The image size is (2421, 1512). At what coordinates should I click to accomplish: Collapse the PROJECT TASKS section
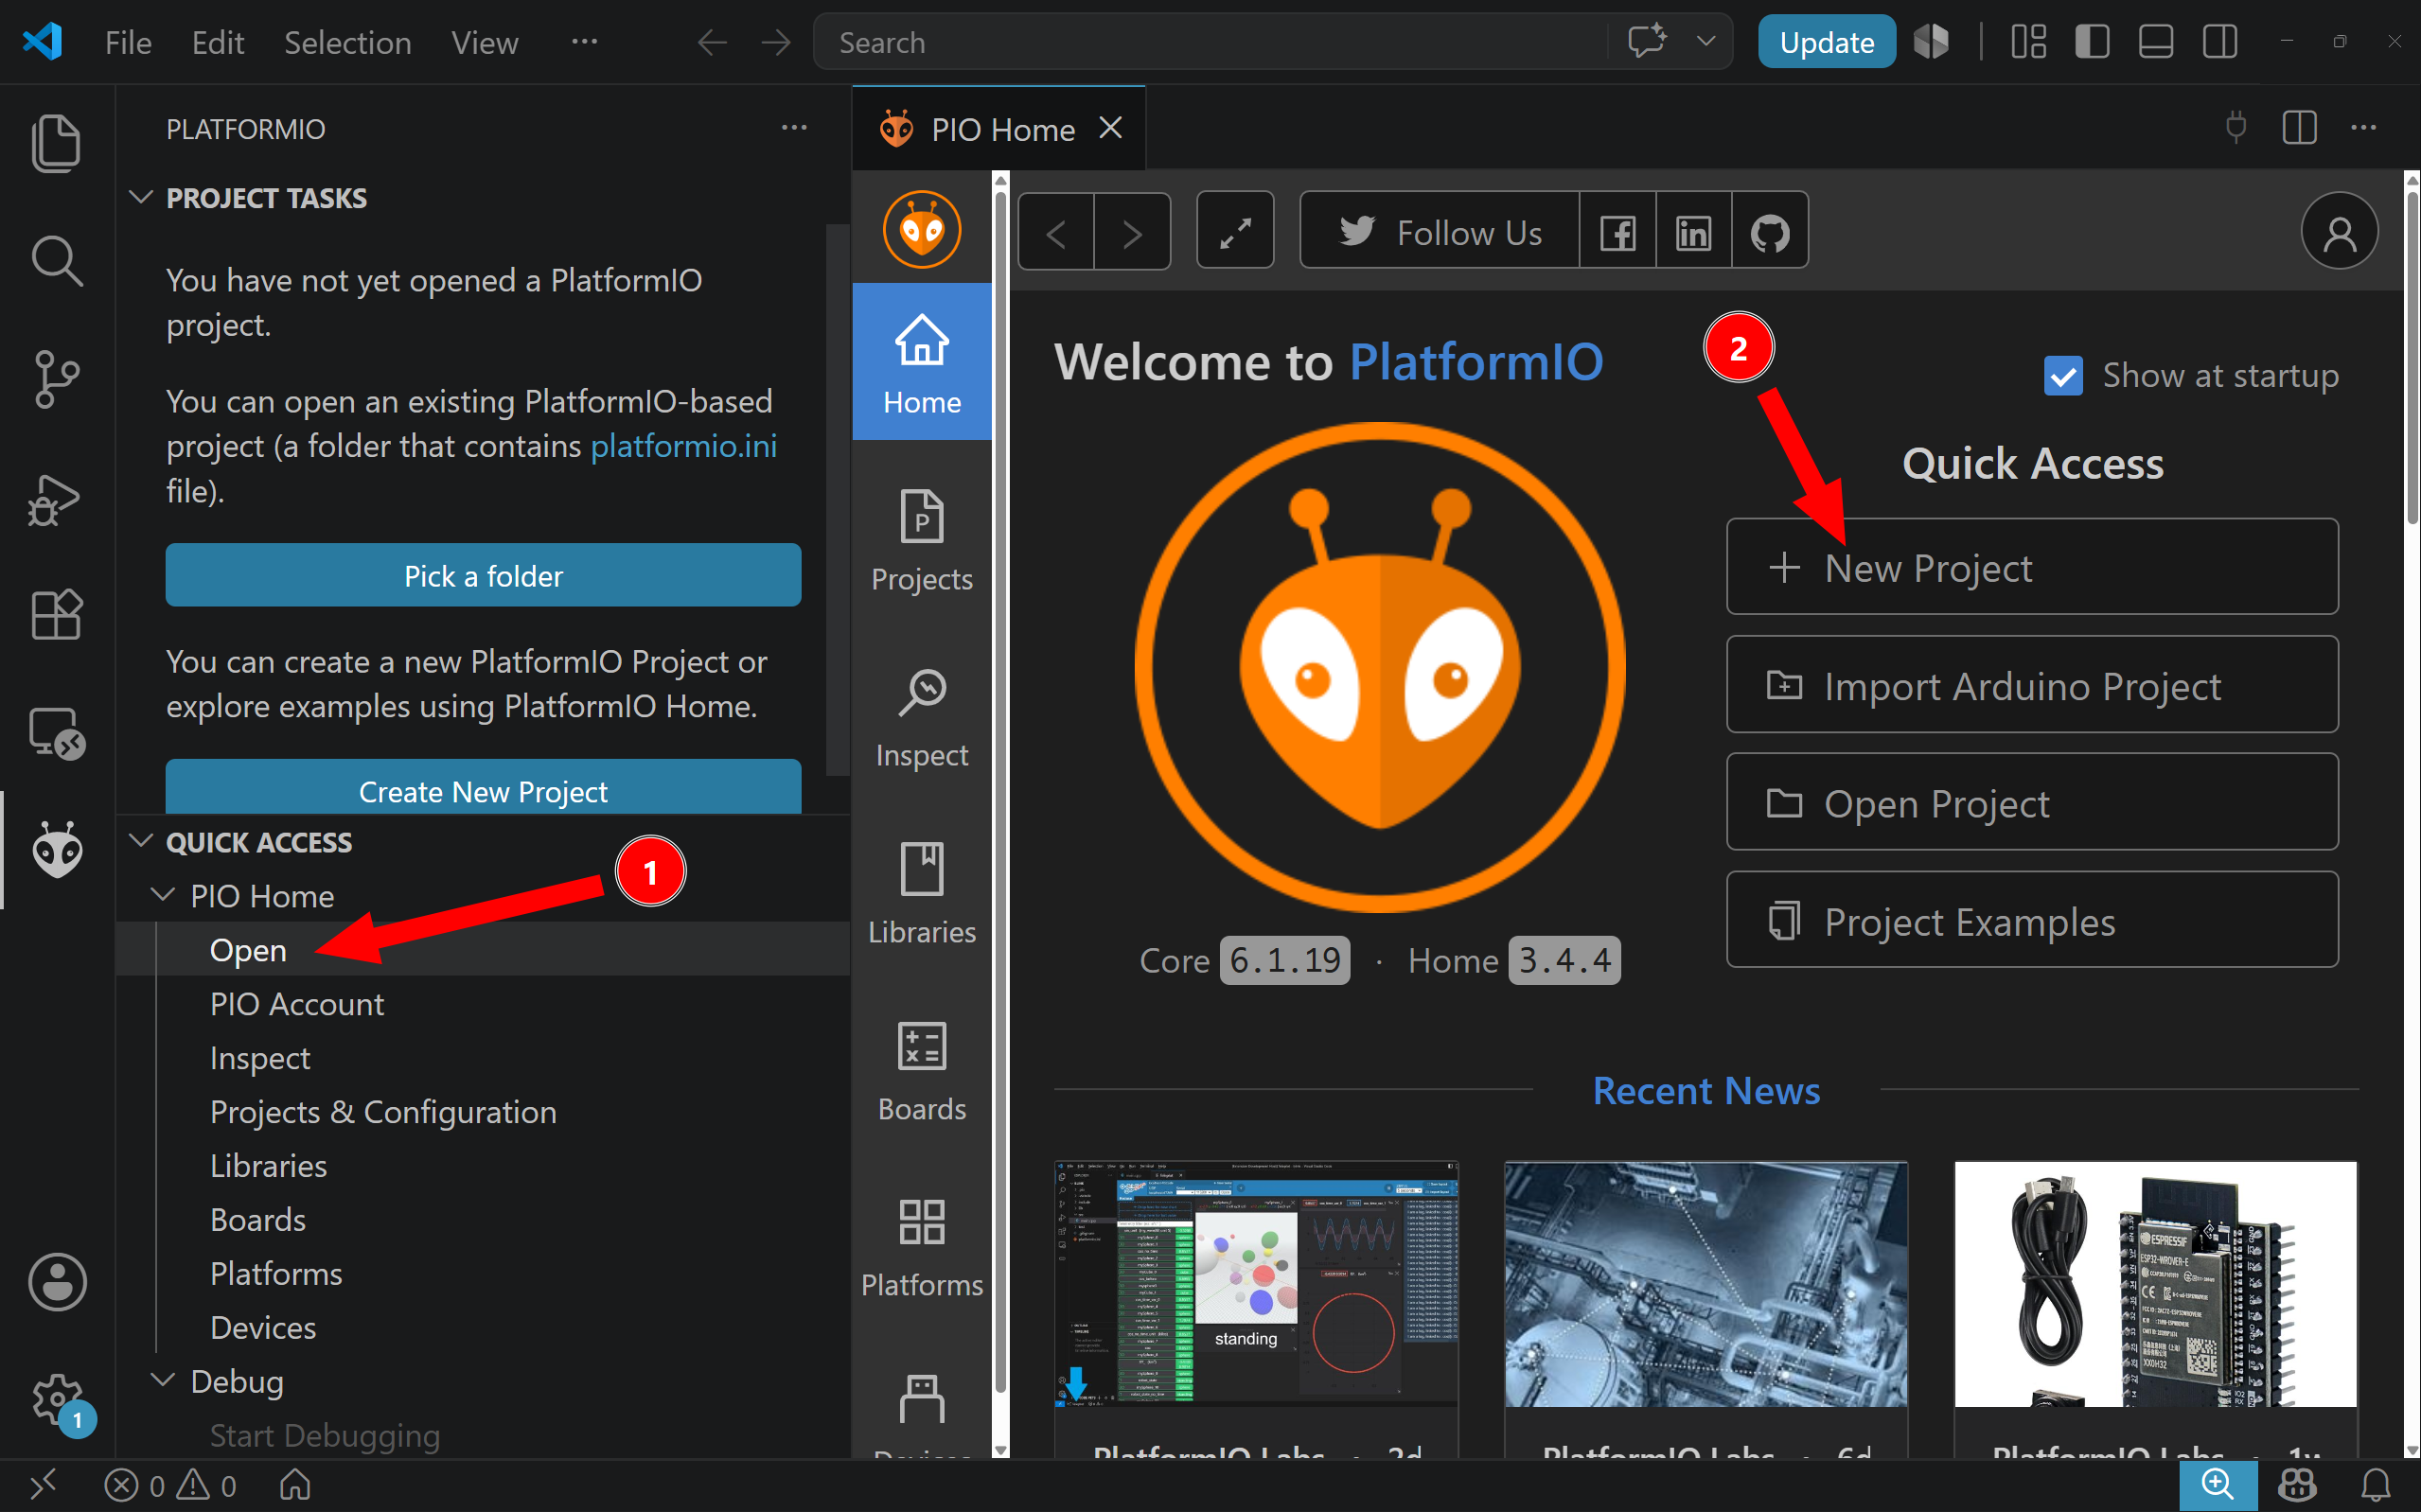tap(142, 197)
